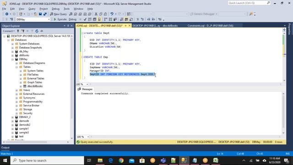Click Specify Values for Template Parameters icon
293x165 pixels.
160,19
